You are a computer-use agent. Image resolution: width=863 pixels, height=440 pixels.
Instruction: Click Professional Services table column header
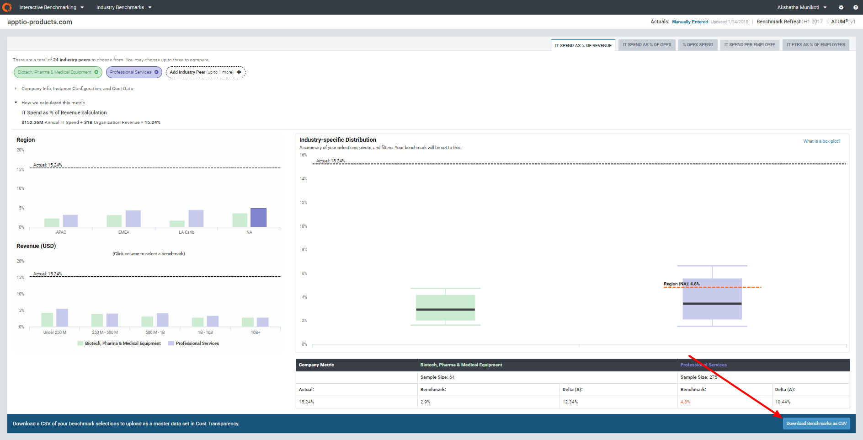703,365
